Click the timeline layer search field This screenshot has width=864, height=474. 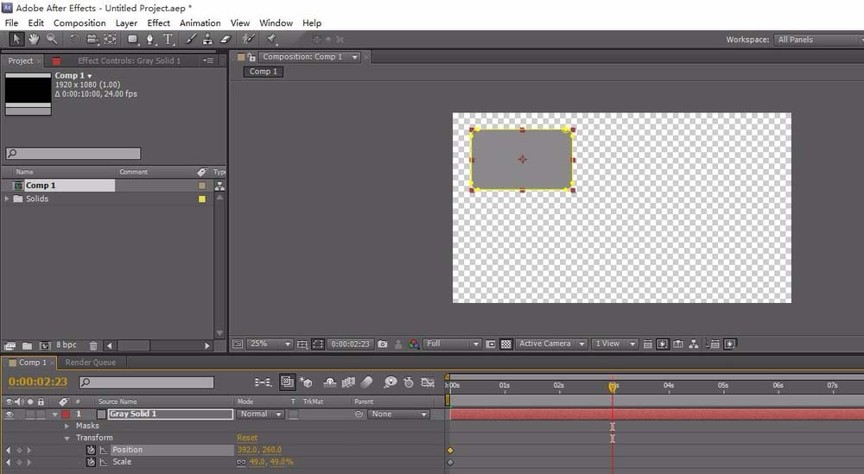(147, 382)
